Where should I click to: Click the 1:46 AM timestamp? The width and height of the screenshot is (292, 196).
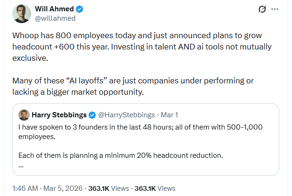tap(25, 188)
